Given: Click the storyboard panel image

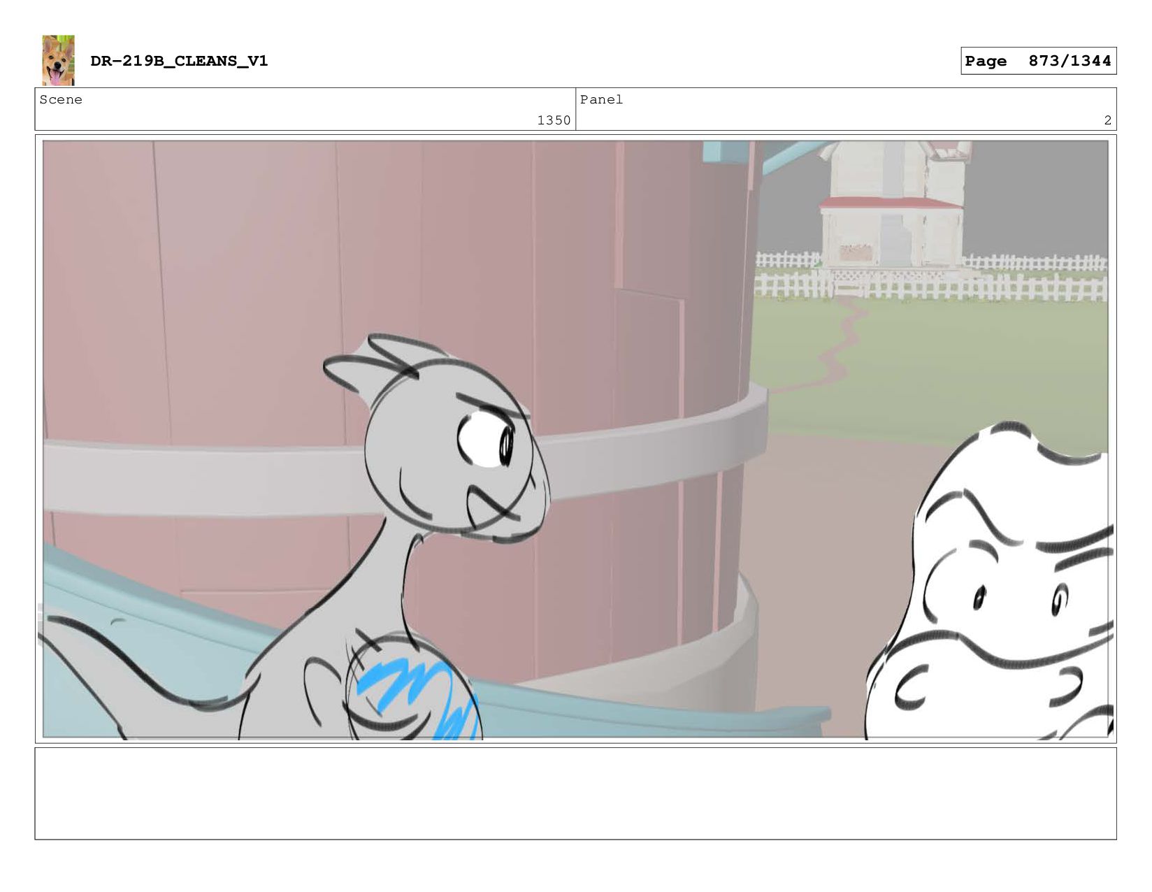Looking at the screenshot, I should click(575, 439).
